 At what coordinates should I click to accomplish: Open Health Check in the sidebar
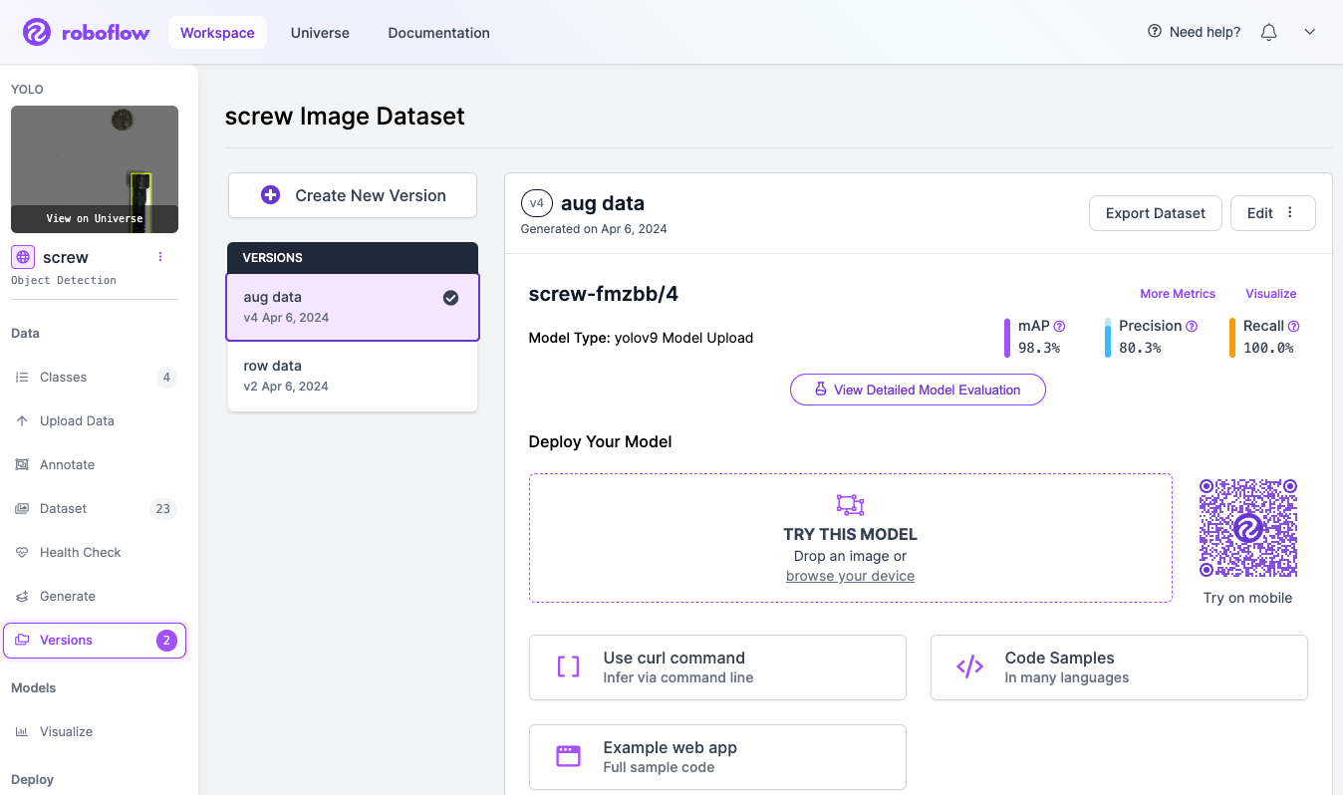click(80, 552)
